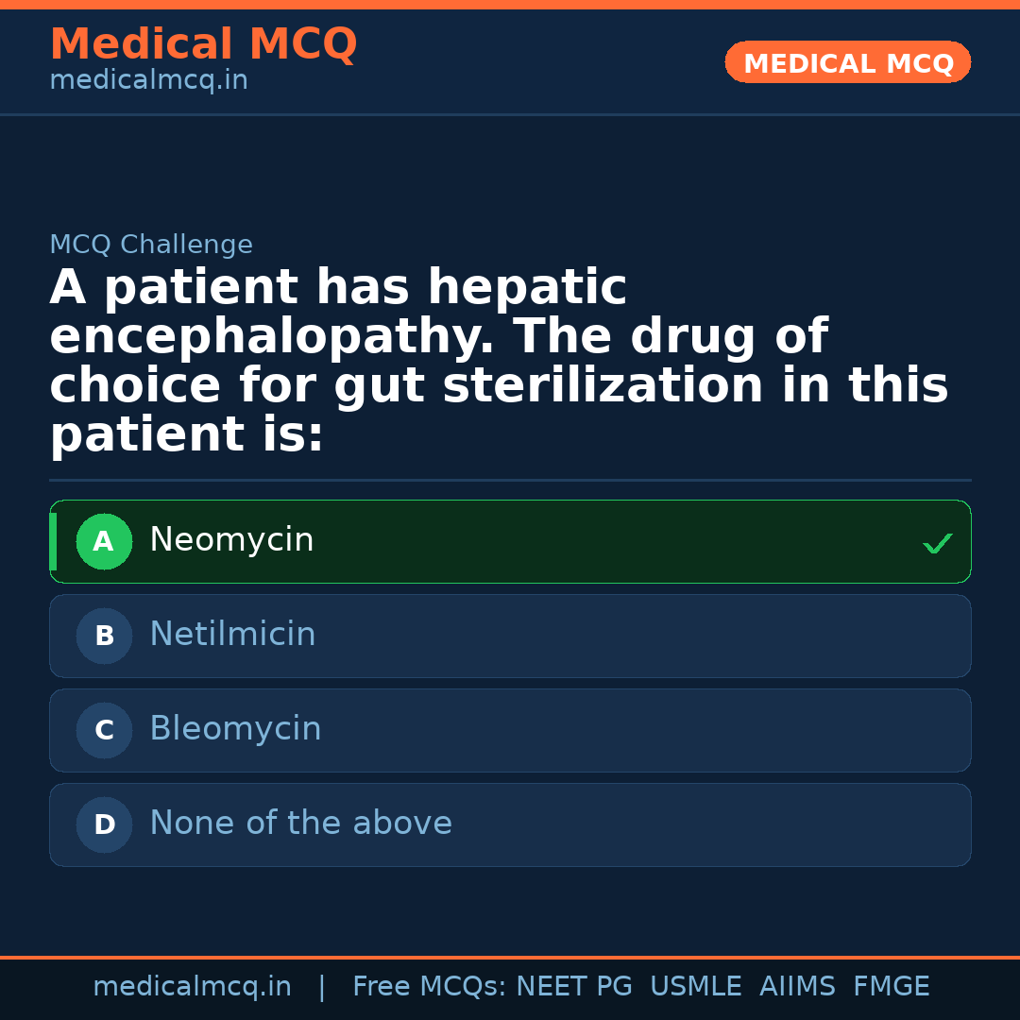1020x1020 pixels.
Task: Select USMLE in the footer
Action: tap(695, 987)
